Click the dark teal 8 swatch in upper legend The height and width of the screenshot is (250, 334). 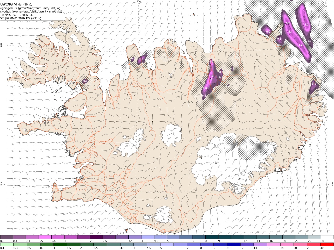click(x=212, y=237)
